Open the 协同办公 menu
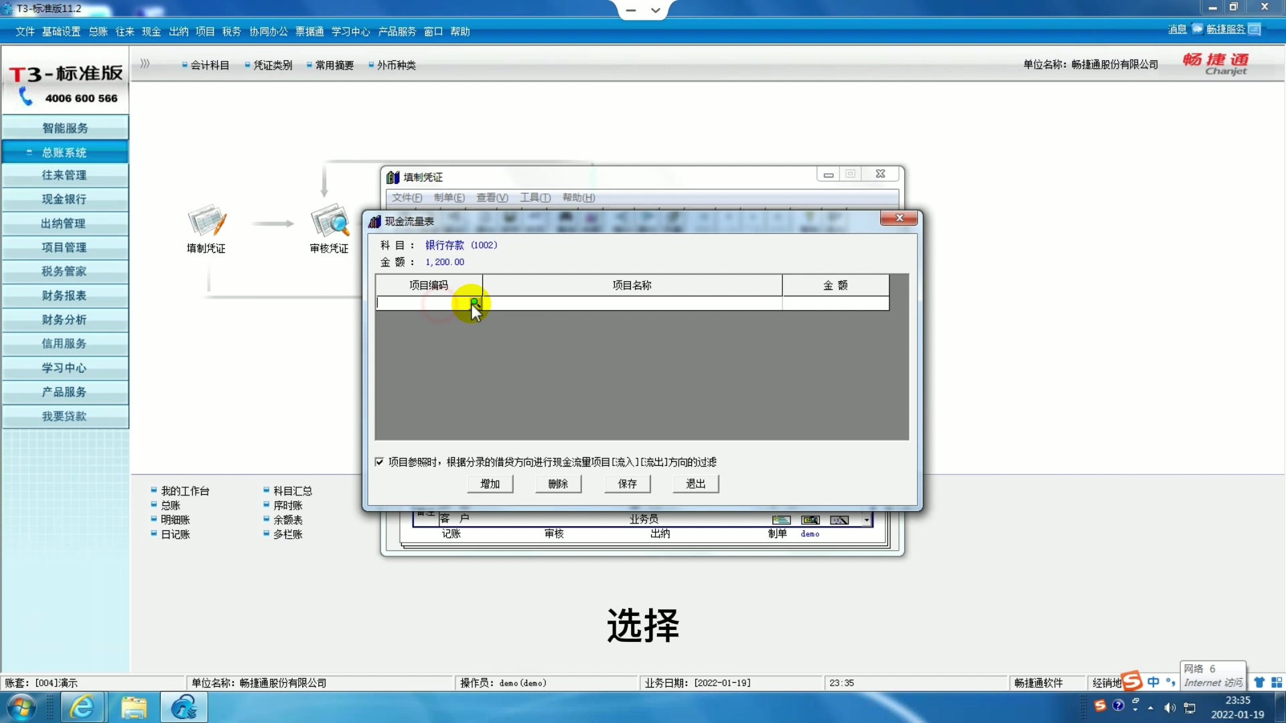 269,31
